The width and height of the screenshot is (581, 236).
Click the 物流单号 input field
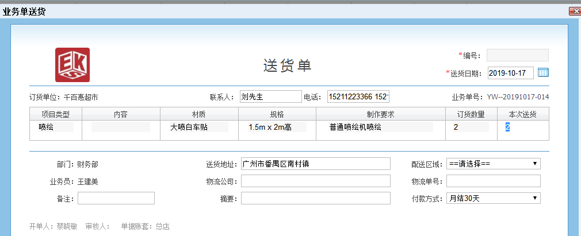click(x=493, y=181)
